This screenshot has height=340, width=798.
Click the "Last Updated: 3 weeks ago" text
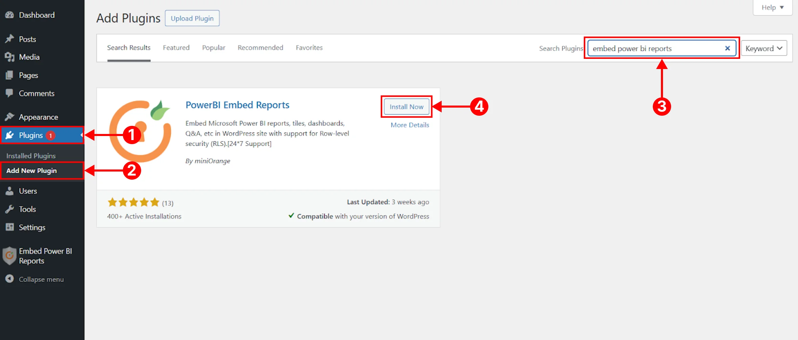tap(388, 202)
